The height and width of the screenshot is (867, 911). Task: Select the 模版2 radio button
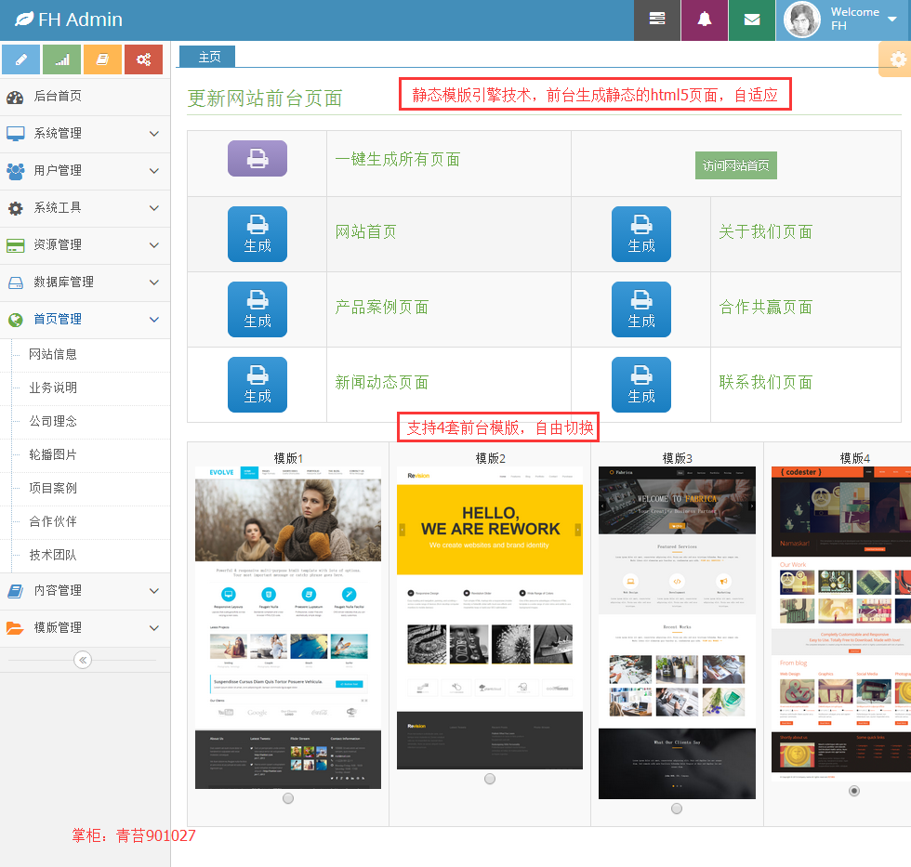pos(490,779)
